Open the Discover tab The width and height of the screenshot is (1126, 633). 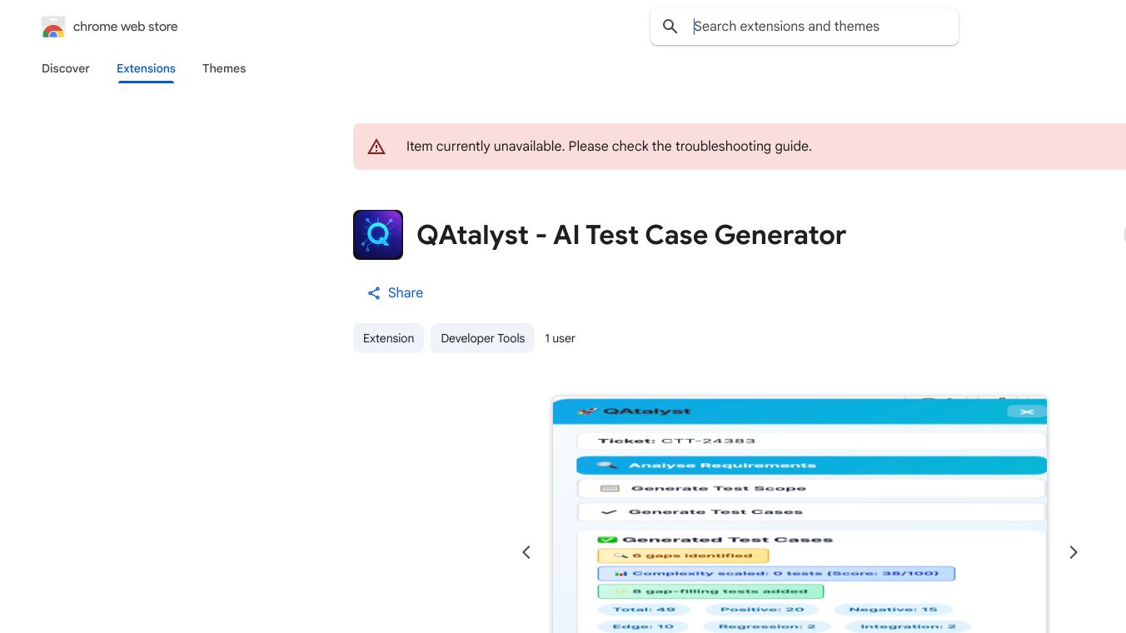click(66, 68)
